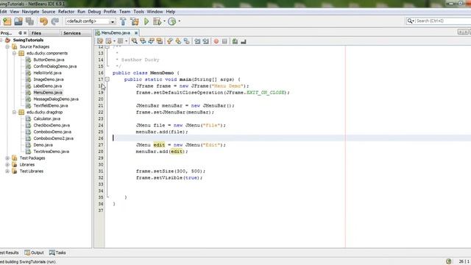The width and height of the screenshot is (471, 265).
Task: Toggle highlight search in editor toolbar
Action: pyautogui.click(x=160, y=41)
